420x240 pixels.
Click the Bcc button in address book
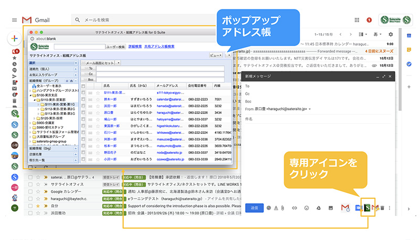(88, 80)
